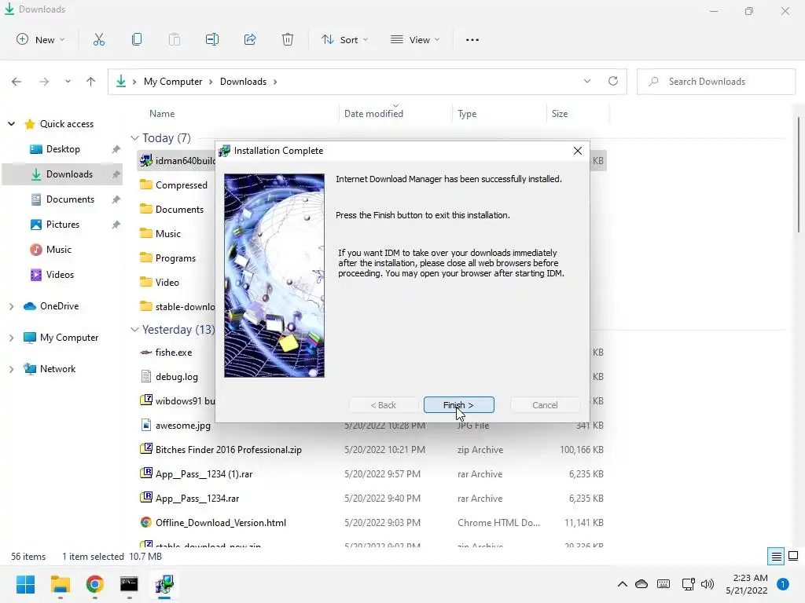The width and height of the screenshot is (805, 603).
Task: Open the terminal icon on taskbar
Action: tap(129, 584)
